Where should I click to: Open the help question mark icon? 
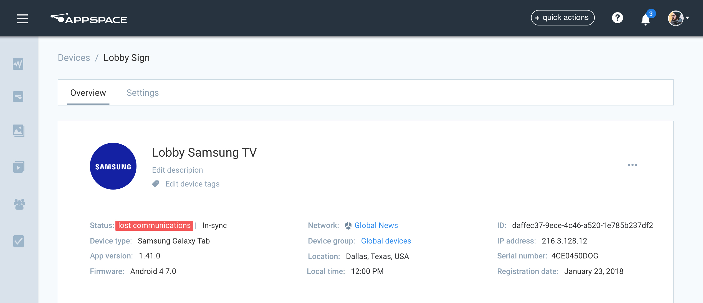point(617,18)
